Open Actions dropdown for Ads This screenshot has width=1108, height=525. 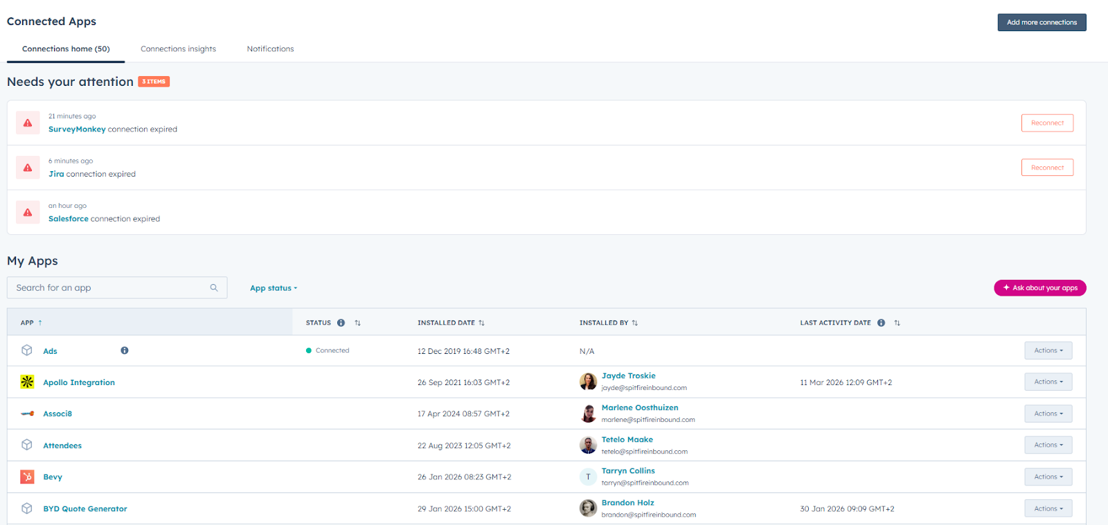tap(1048, 350)
